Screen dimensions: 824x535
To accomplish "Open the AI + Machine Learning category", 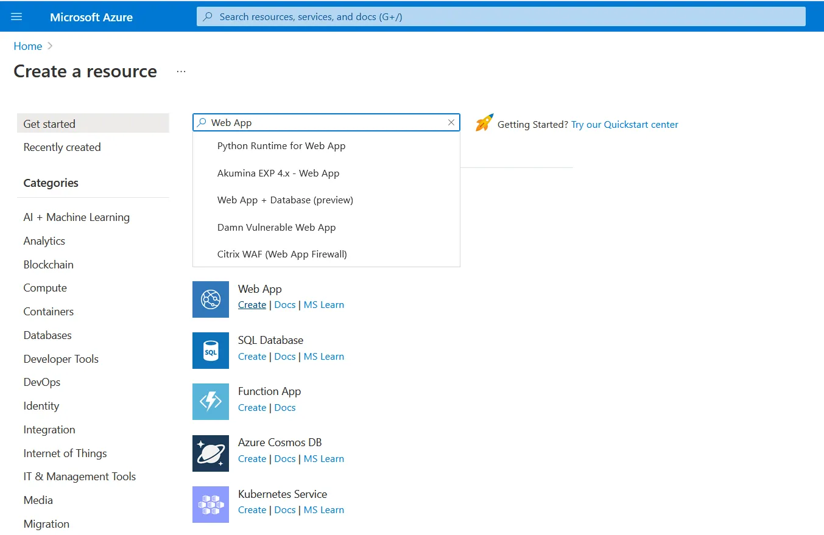I will 76,217.
